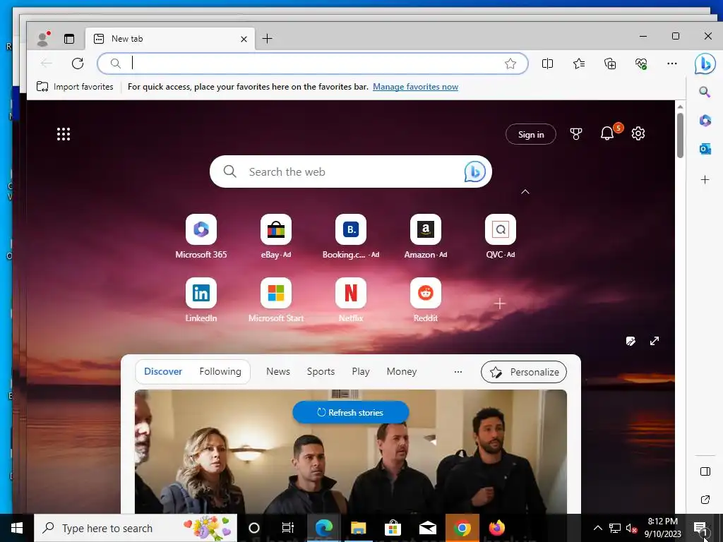Open Collections panel
The image size is (723, 542).
[610, 64]
